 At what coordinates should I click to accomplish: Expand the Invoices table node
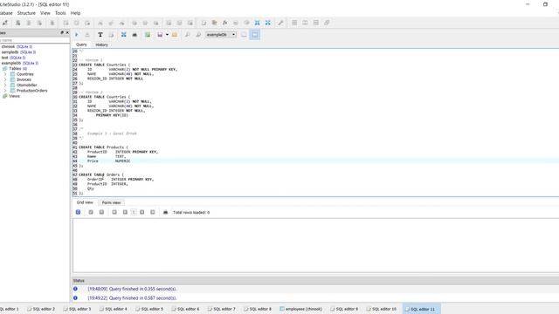(x=5, y=79)
